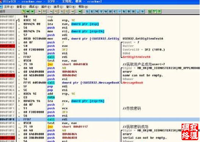
Task: Click the 'Count = 7' comment
Action: pos(131,42)
